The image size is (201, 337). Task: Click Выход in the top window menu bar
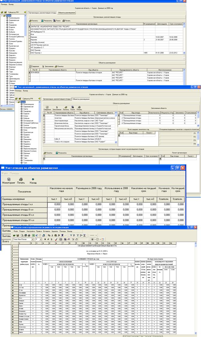click(x=11, y=4)
